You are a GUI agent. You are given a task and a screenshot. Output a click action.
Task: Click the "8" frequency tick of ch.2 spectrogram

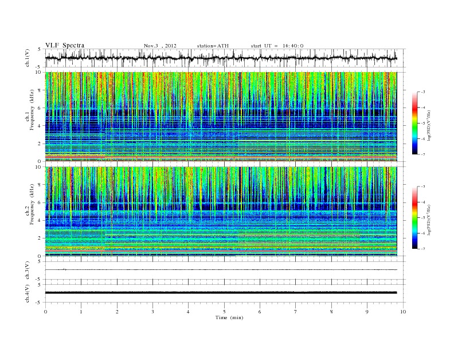click(40, 185)
